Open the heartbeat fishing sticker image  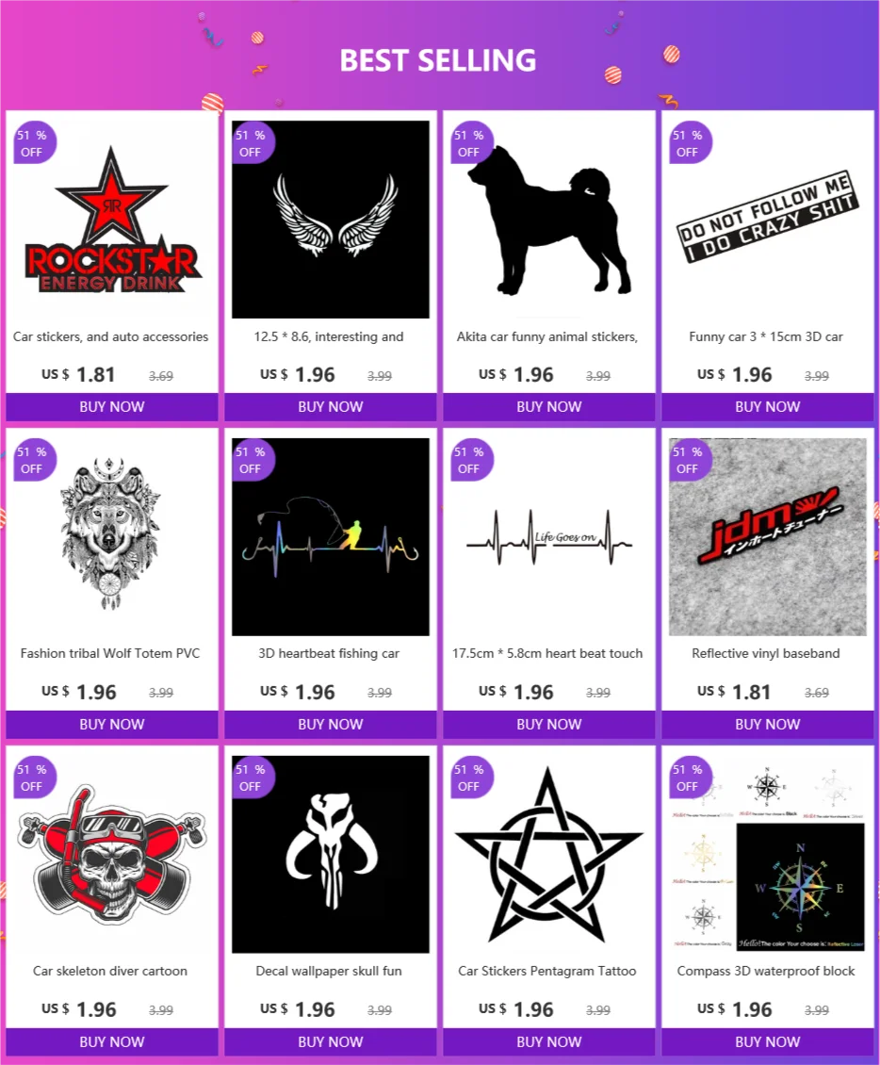331,536
